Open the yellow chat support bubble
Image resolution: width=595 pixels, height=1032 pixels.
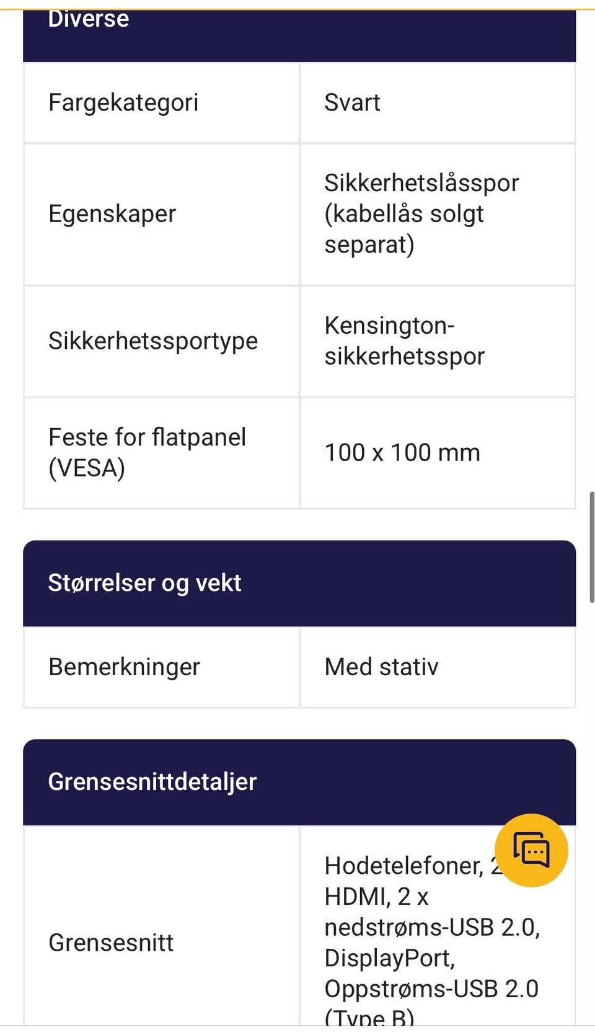(531, 850)
